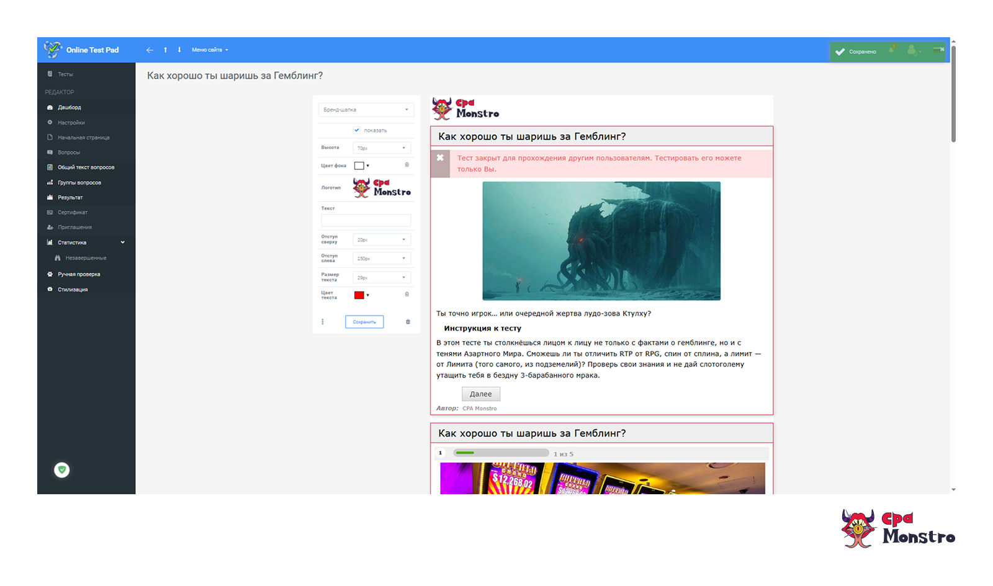Go to Тесты in sidebar
The width and height of the screenshot is (993, 586).
[x=86, y=74]
